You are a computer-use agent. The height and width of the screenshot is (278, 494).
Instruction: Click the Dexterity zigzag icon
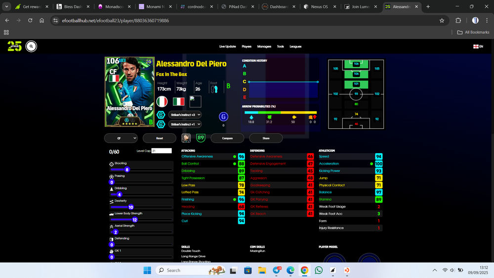[111, 201]
